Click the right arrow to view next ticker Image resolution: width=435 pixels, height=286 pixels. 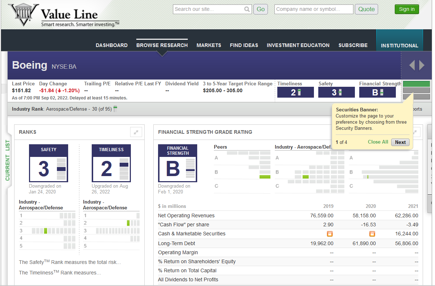point(421,65)
